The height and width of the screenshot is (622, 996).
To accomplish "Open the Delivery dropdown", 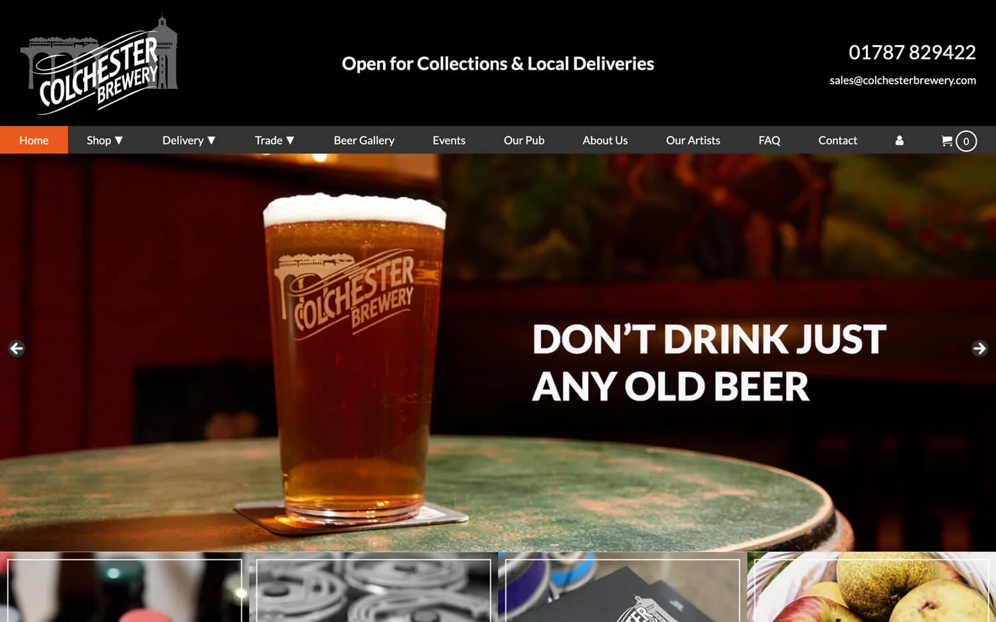I will coord(189,140).
